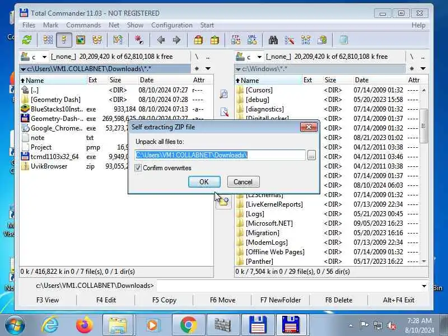Open left panel favorites star button
The image size is (448, 336).
197,68
